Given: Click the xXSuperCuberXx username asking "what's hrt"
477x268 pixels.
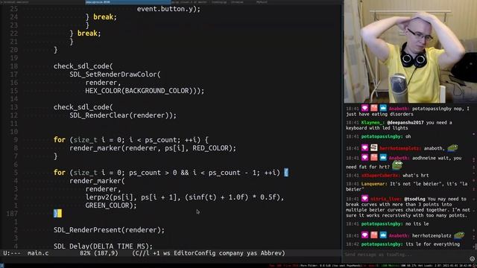Looking at the screenshot, I should 381,176.
